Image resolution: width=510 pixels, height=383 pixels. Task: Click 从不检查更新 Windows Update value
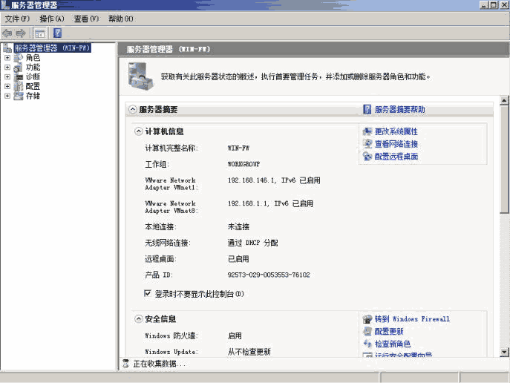click(249, 352)
